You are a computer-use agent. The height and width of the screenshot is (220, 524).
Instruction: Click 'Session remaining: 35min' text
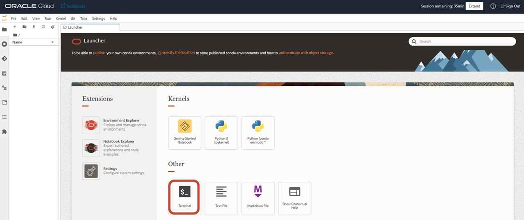click(x=442, y=6)
